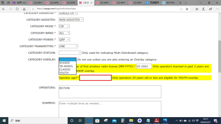Open clock showing 14:11
Viewport: 221px width, 124px height.
point(205,121)
